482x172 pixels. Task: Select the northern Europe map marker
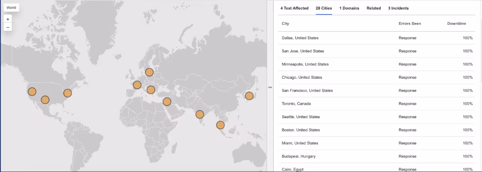click(149, 72)
